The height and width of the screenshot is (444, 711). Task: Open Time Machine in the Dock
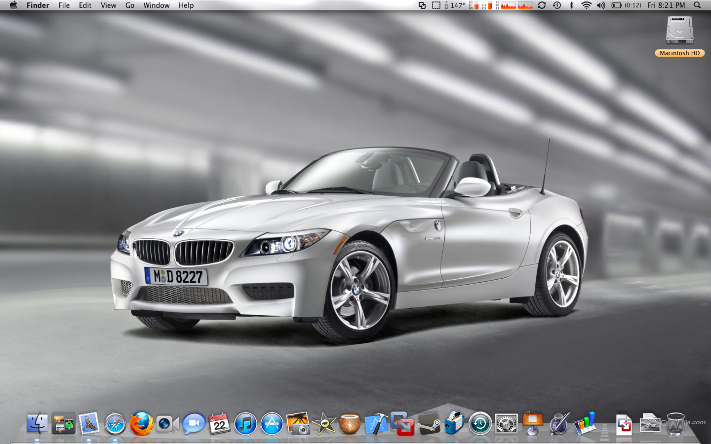click(x=480, y=424)
